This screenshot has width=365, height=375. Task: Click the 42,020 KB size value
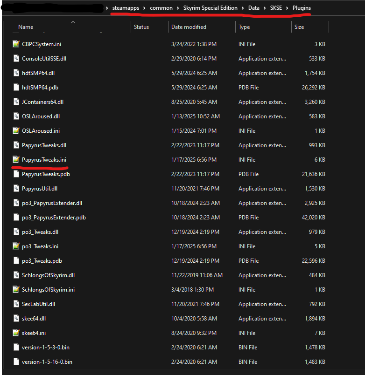(313, 218)
